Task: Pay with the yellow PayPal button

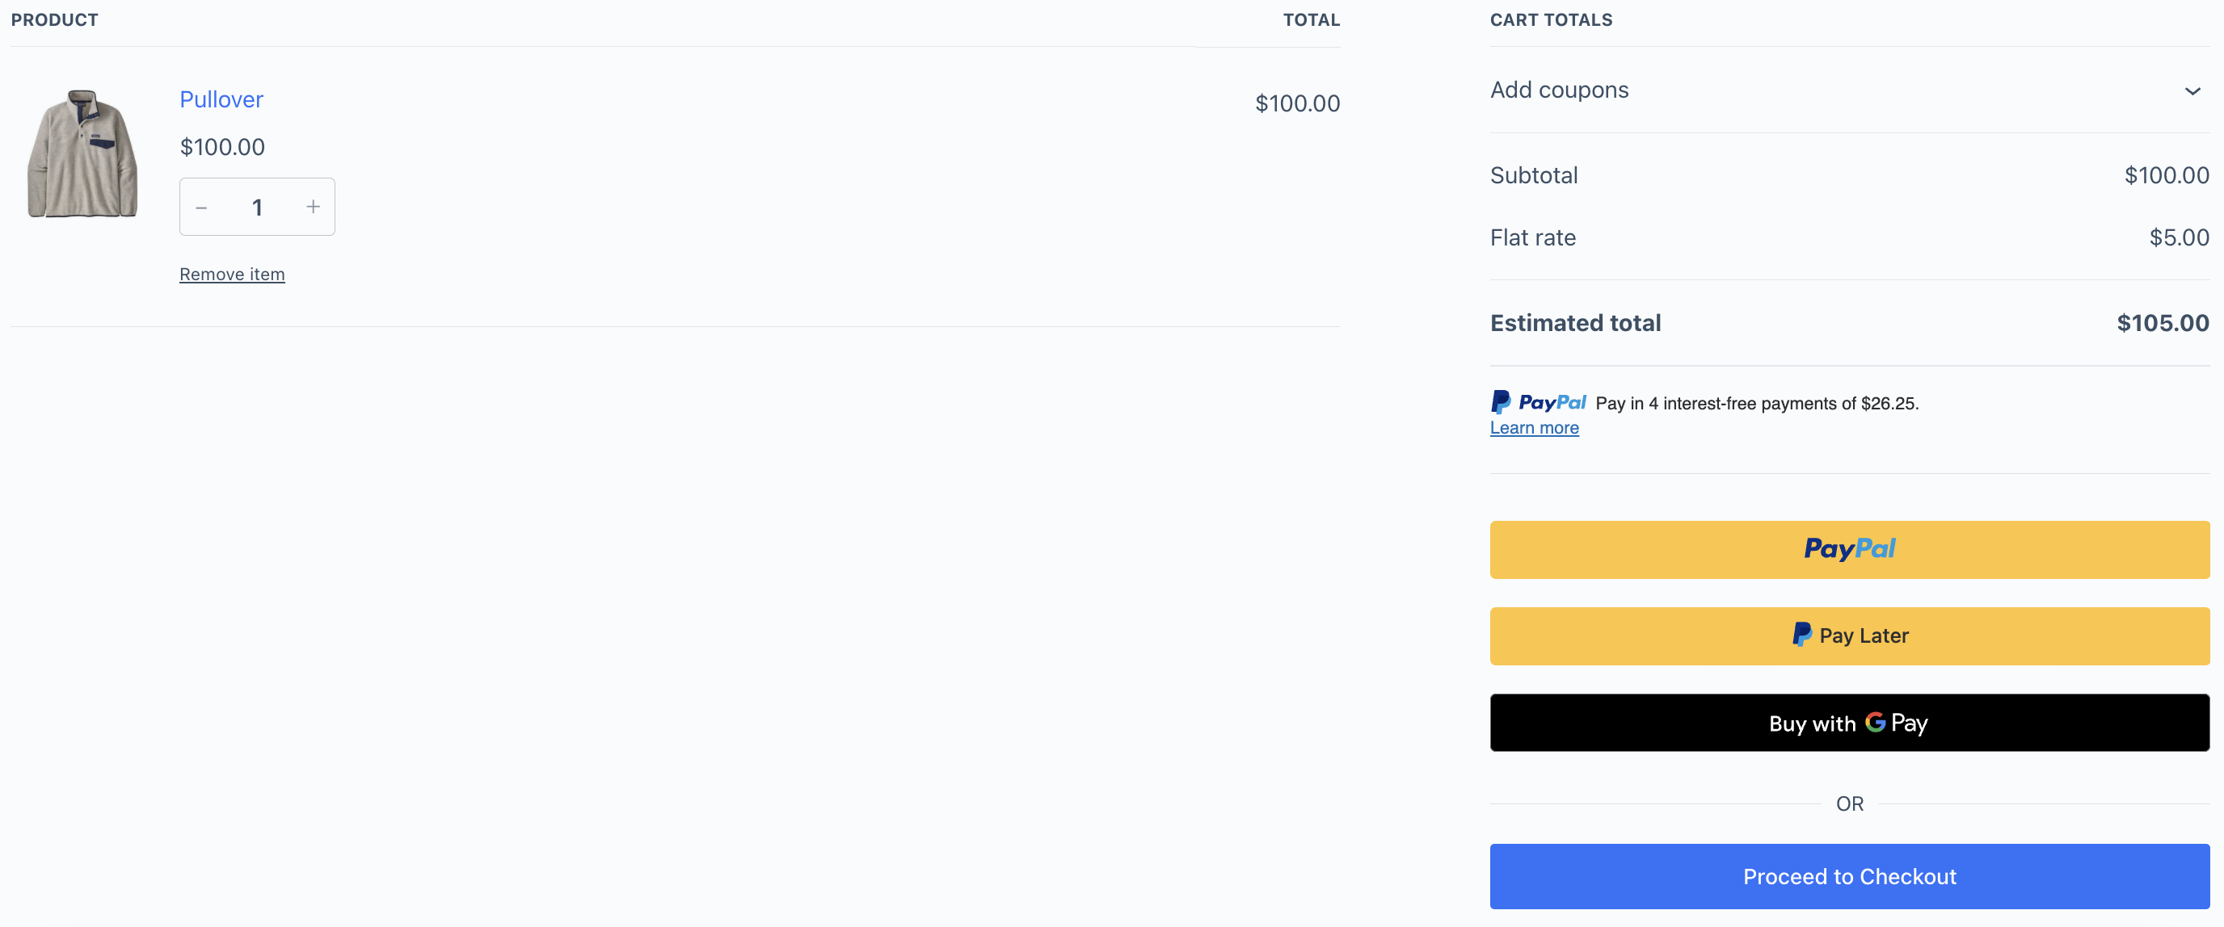Action: click(1848, 549)
